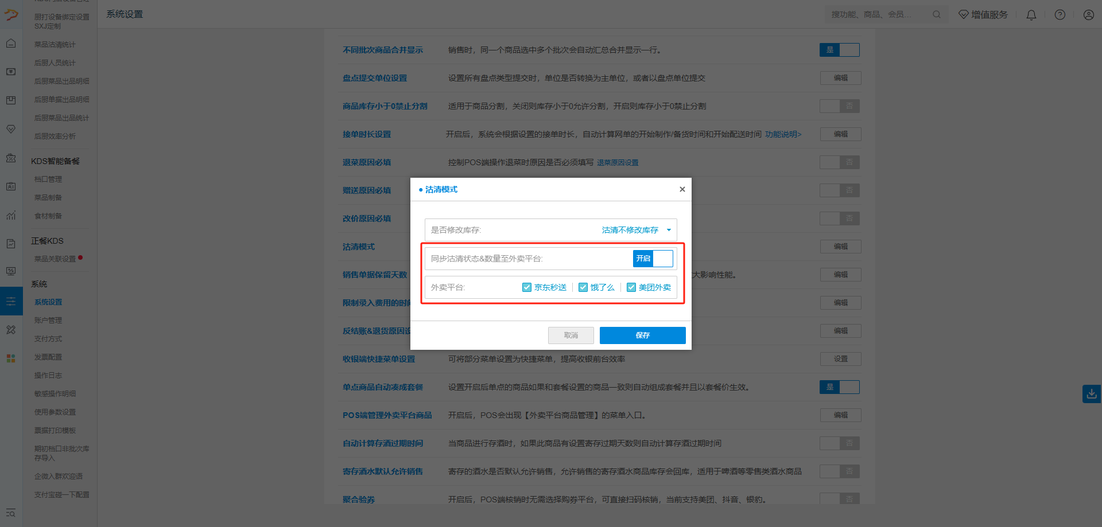Select 系统设置 in the sidebar menu
The width and height of the screenshot is (1102, 527).
coord(48,302)
